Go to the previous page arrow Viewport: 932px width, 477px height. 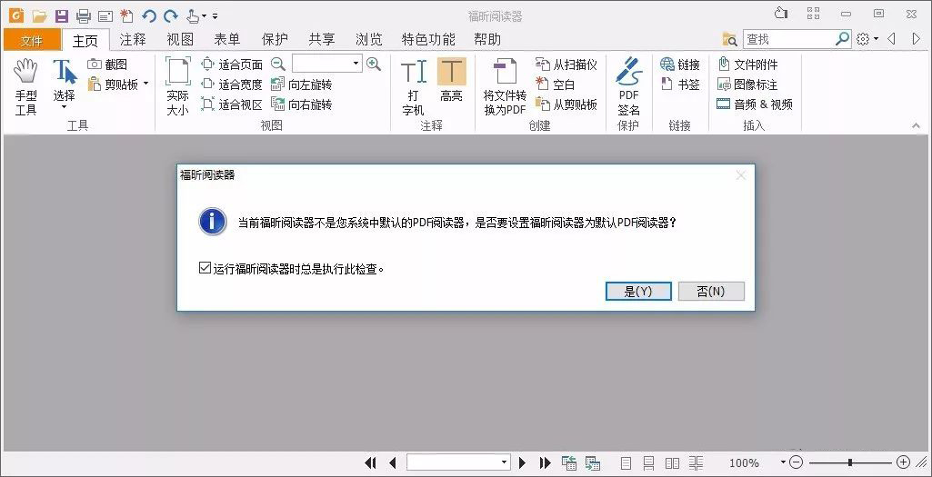click(392, 462)
